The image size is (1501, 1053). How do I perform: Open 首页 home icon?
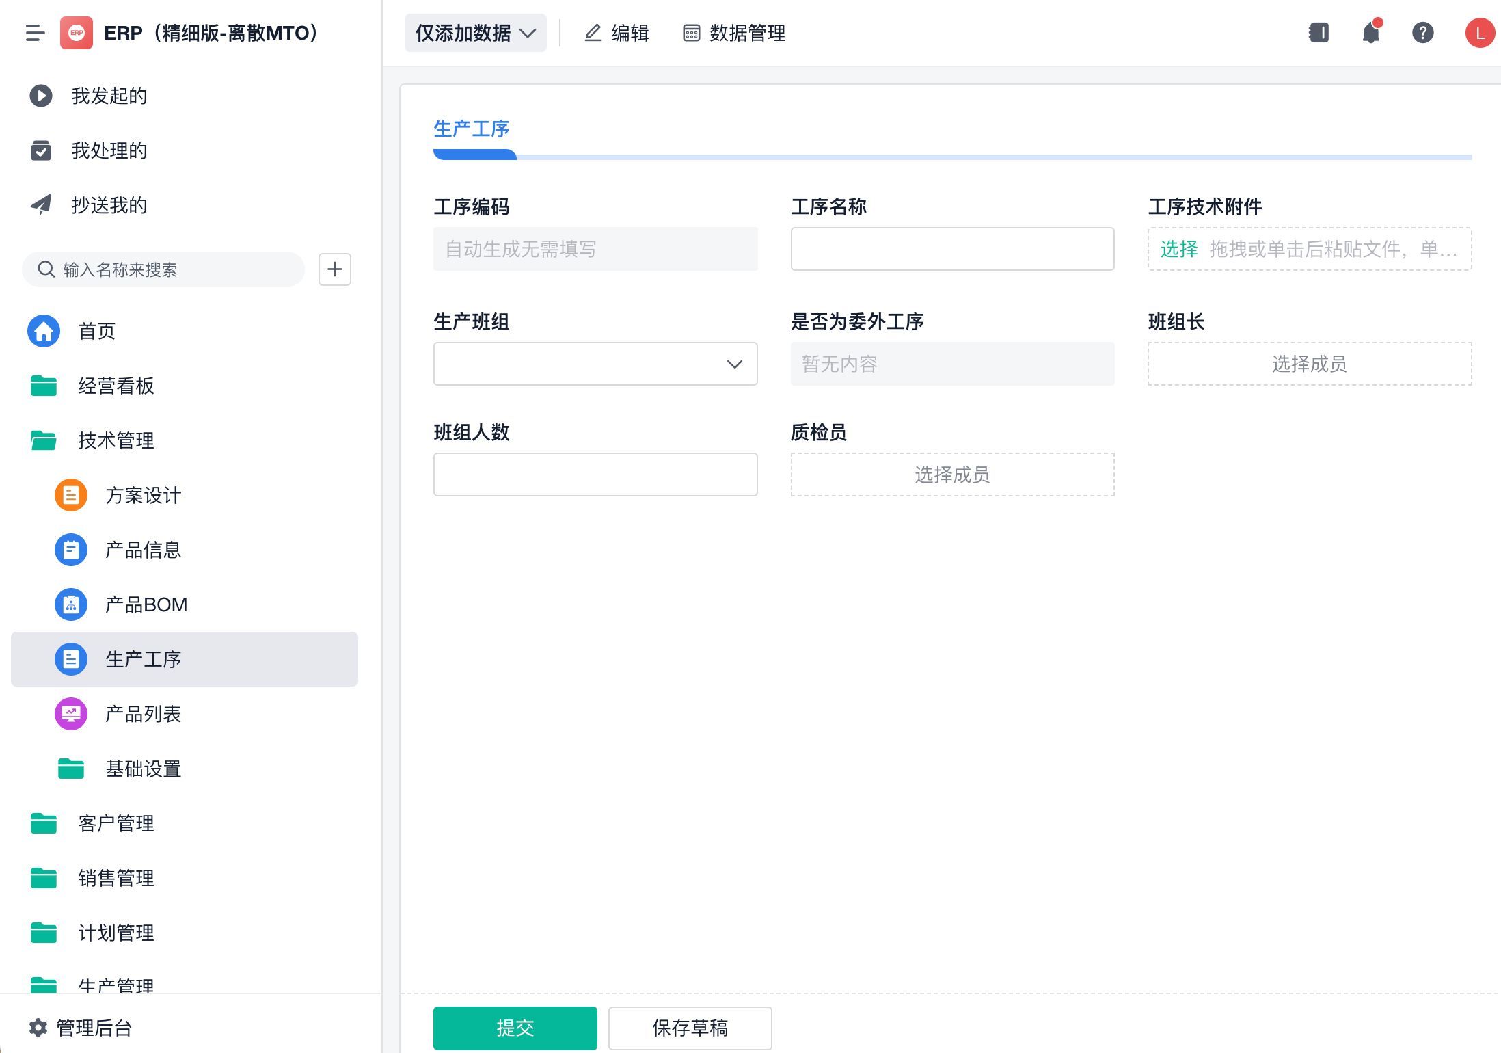pyautogui.click(x=44, y=331)
